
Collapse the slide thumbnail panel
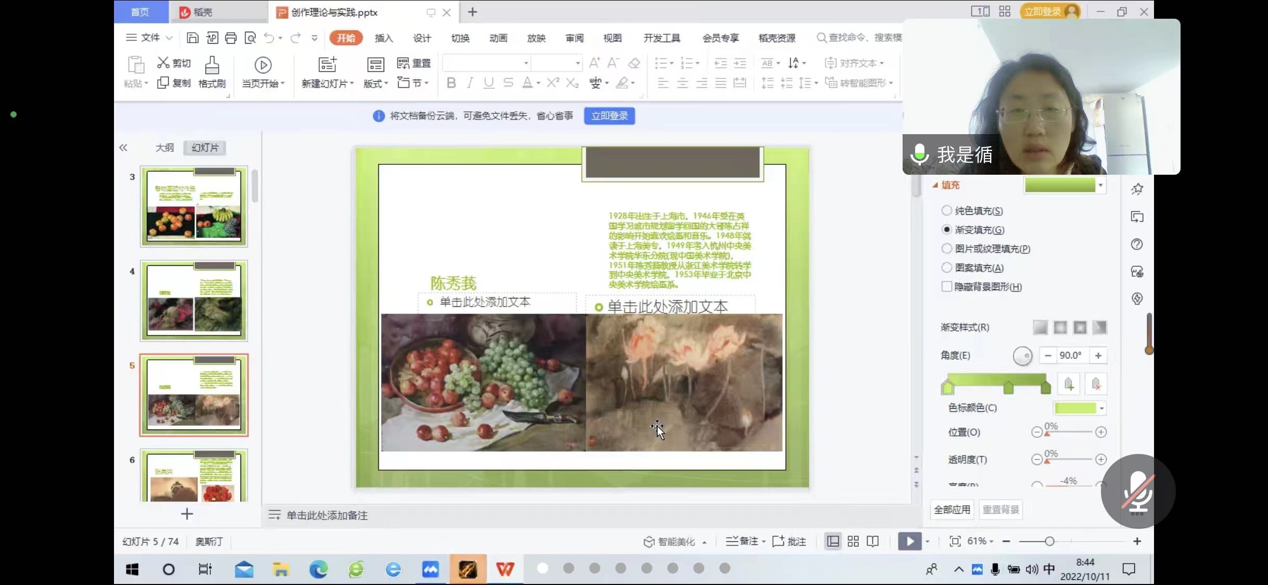click(123, 148)
